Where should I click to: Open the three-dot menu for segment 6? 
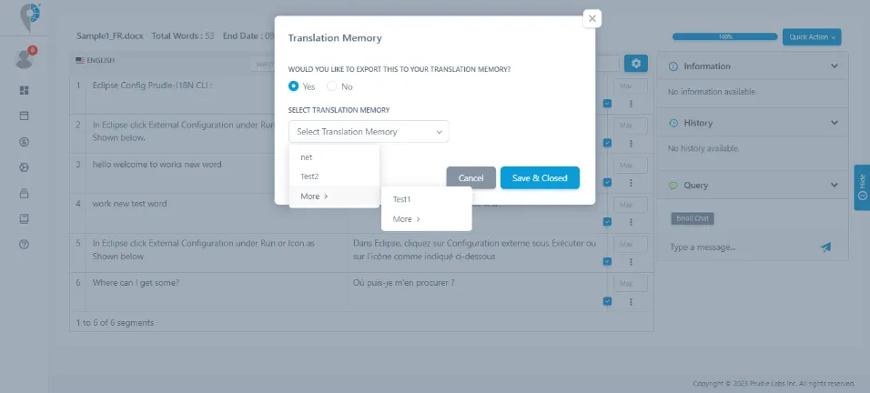tap(631, 301)
